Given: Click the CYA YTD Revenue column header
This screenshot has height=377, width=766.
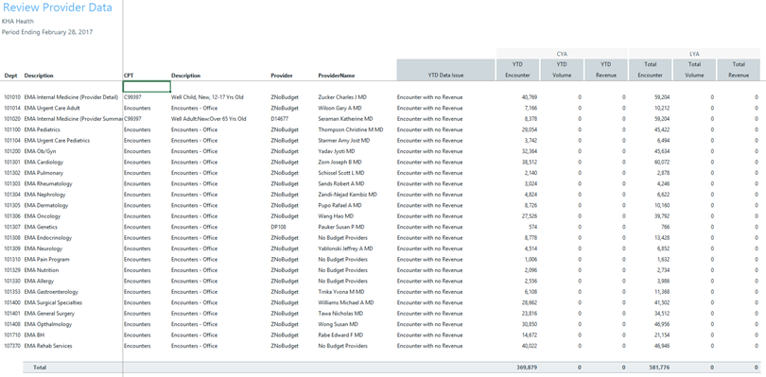Looking at the screenshot, I should 606,70.
